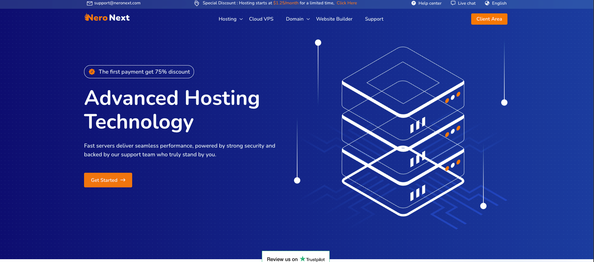594x262 pixels.
Task: Open the Support menu item
Action: tap(374, 19)
